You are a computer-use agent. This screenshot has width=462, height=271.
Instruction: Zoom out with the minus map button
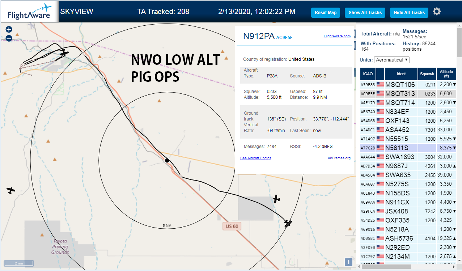pos(9,38)
